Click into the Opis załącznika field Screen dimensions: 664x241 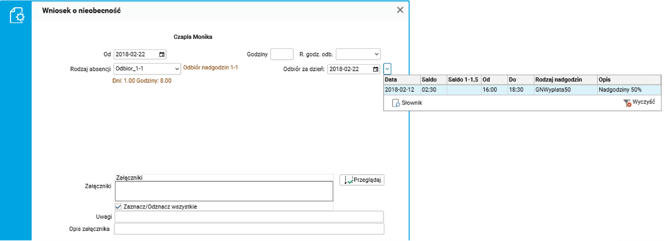(249, 229)
